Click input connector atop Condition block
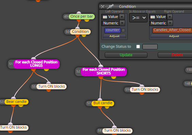This screenshot has width=192, height=135. 77,28
